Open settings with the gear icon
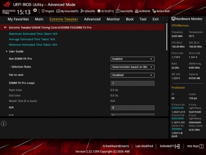This screenshot has width=206, height=155. click(35, 10)
